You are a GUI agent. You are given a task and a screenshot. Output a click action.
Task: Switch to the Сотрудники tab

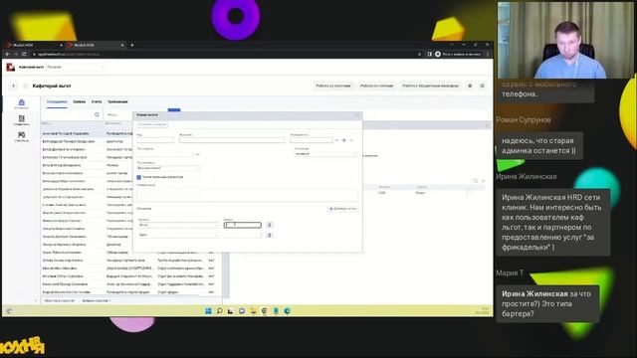click(x=57, y=101)
